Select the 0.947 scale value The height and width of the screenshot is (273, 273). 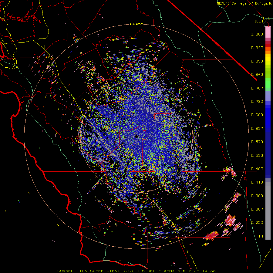pyautogui.click(x=257, y=48)
